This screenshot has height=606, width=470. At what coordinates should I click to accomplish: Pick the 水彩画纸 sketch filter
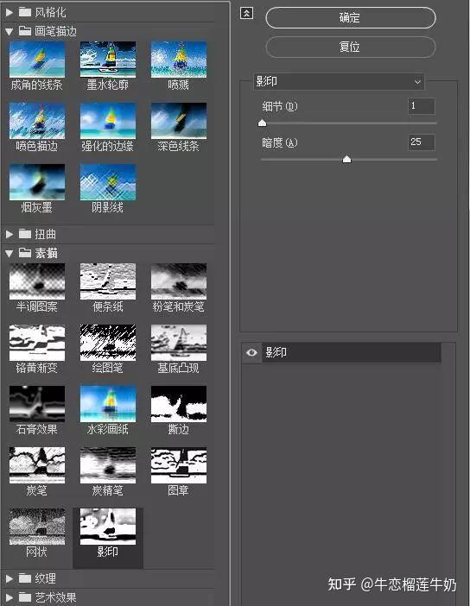tap(108, 404)
